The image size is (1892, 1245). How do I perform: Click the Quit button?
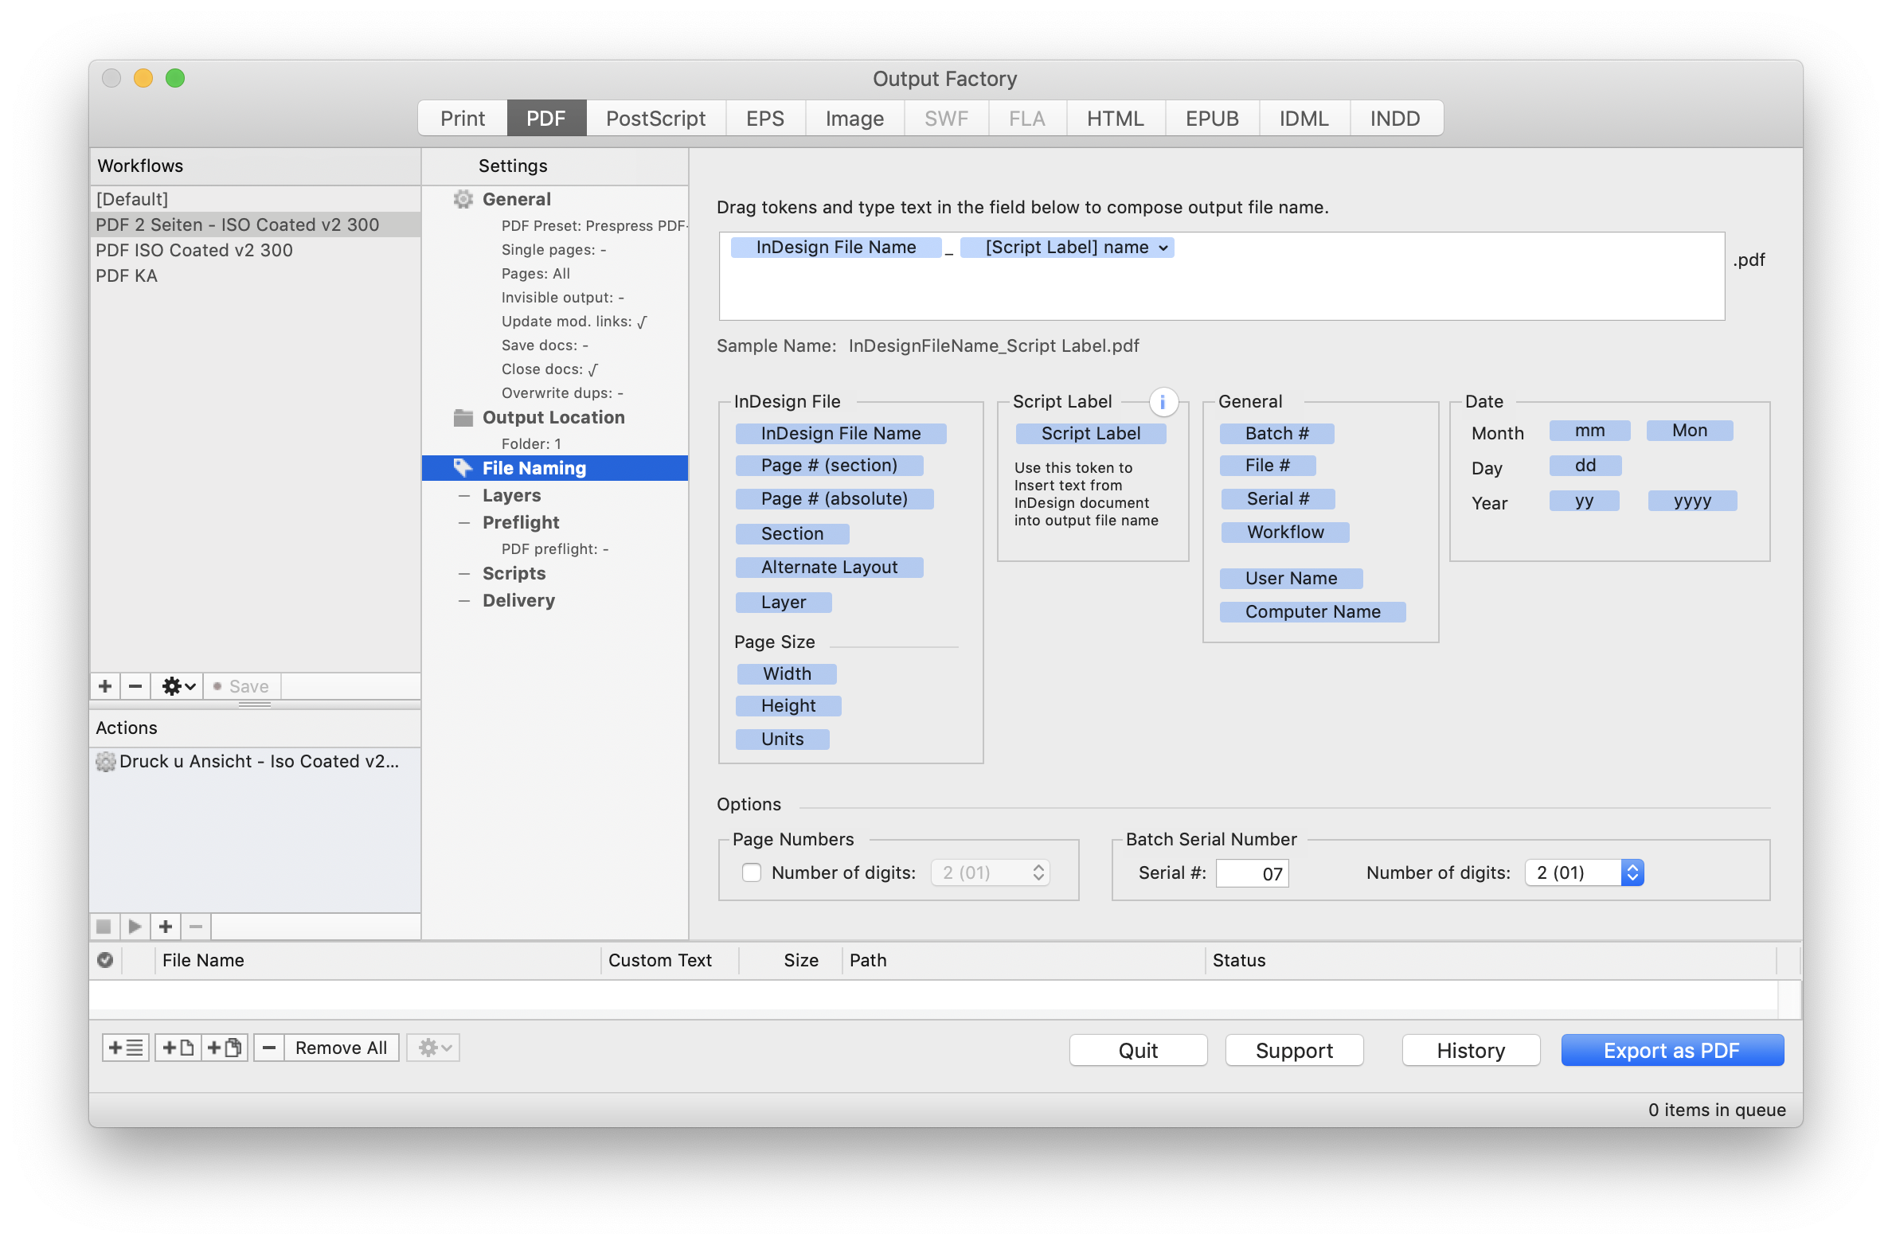point(1138,1051)
